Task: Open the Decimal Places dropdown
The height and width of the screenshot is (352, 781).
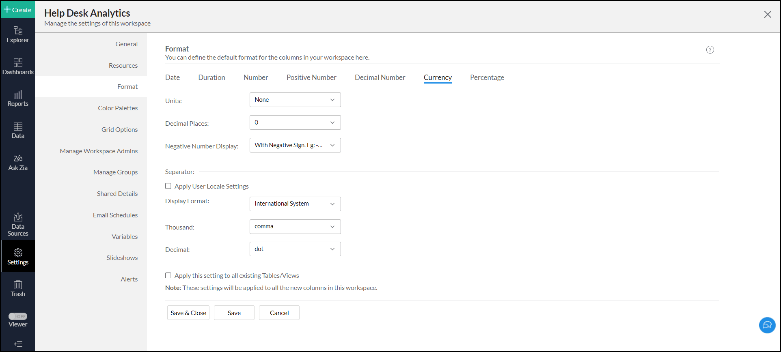Action: point(295,122)
